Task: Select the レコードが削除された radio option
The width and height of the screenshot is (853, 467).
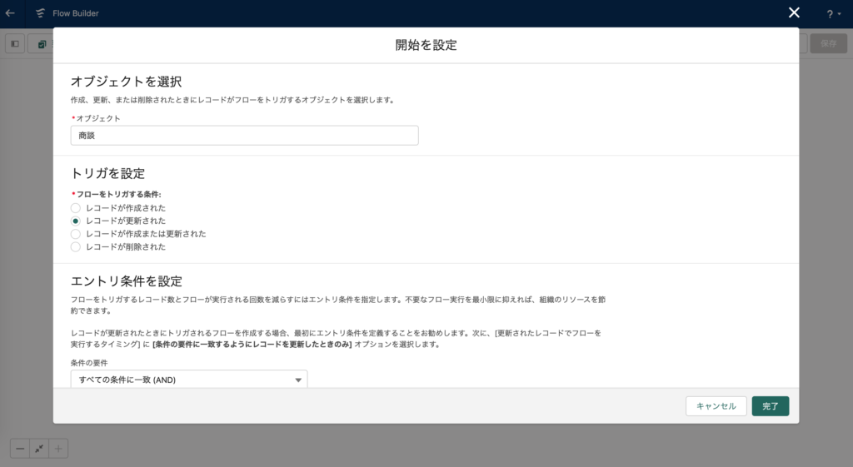Action: coord(76,247)
